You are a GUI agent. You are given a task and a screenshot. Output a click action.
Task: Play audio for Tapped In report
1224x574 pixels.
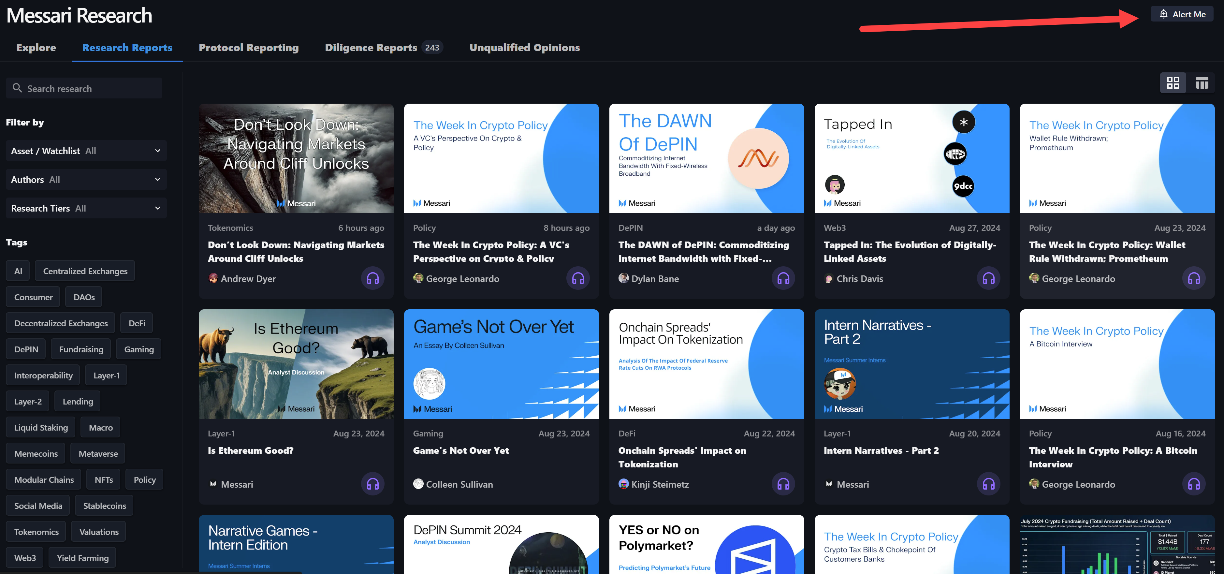[x=988, y=278]
